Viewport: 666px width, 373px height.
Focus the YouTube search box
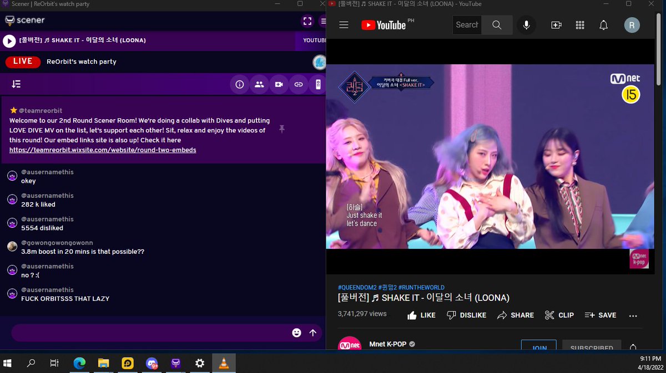(467, 25)
